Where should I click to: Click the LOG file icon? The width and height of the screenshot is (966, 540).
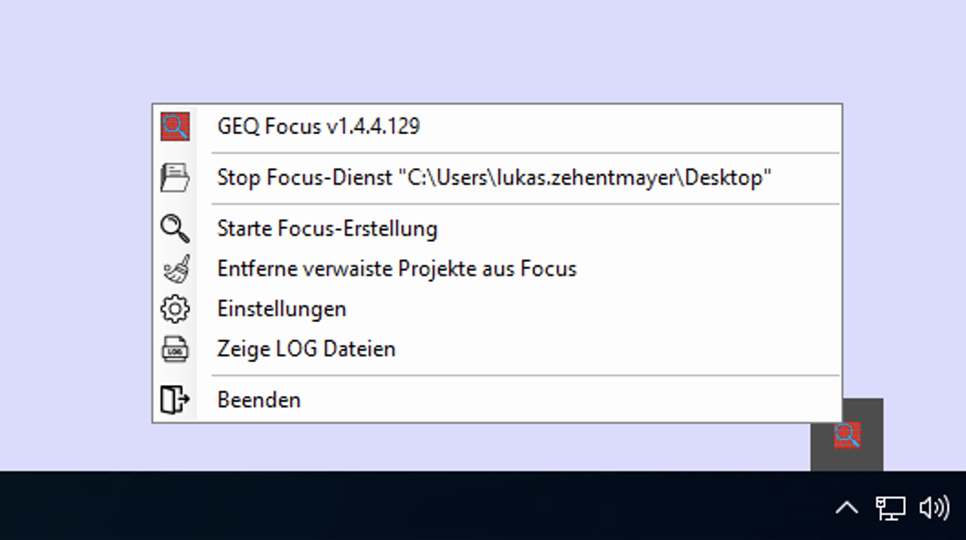[175, 349]
